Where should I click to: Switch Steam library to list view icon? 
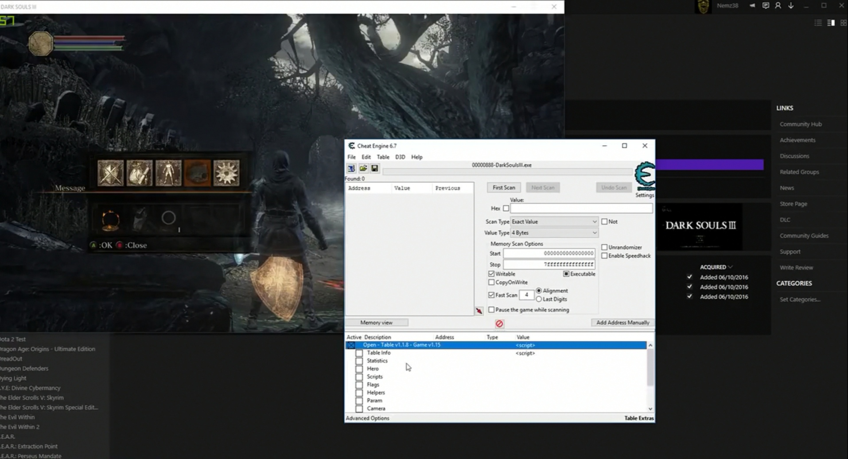818,23
